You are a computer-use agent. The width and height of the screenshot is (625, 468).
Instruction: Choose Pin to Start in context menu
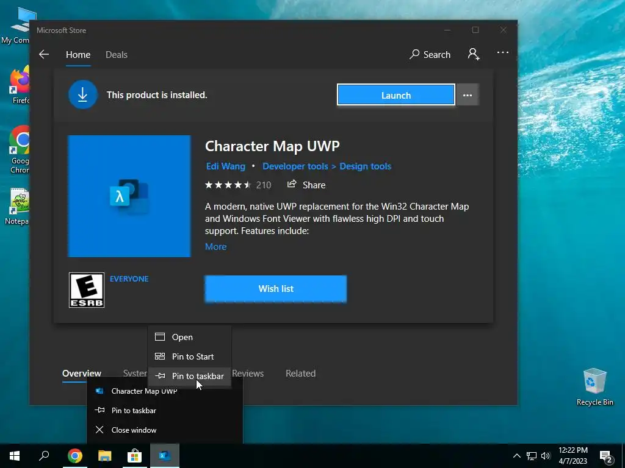189,356
